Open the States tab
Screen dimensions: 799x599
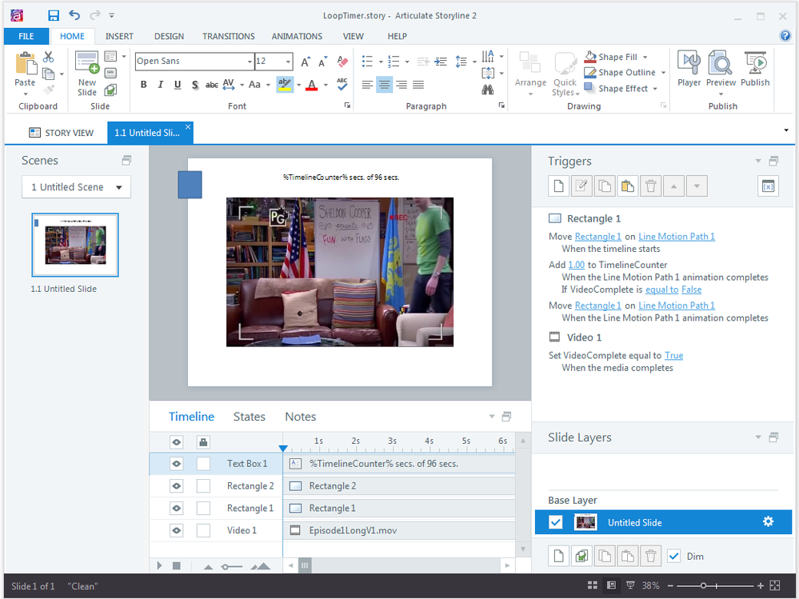249,417
